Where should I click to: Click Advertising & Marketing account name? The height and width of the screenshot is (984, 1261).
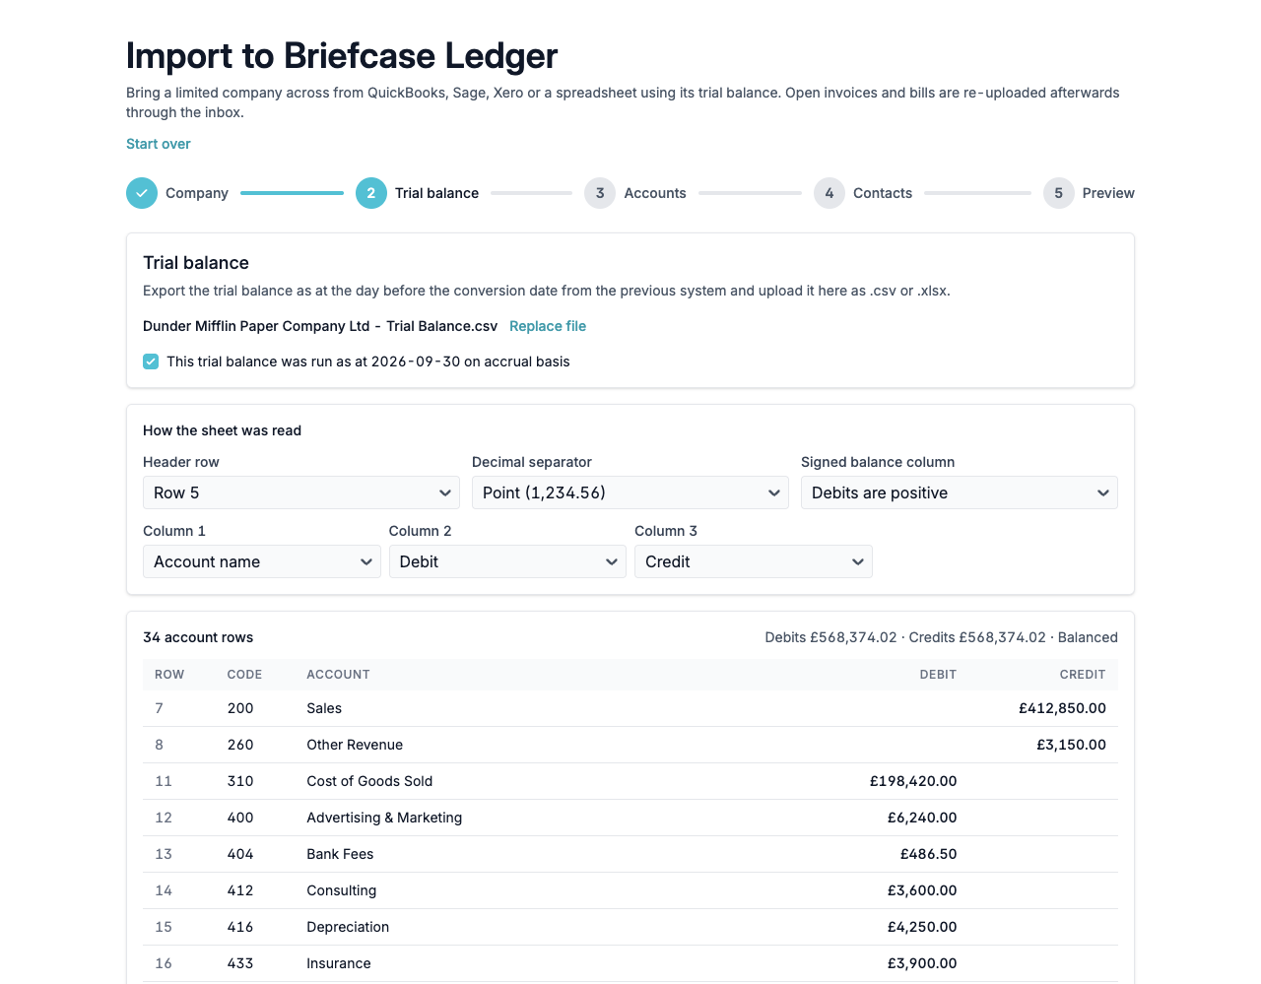pos(384,818)
